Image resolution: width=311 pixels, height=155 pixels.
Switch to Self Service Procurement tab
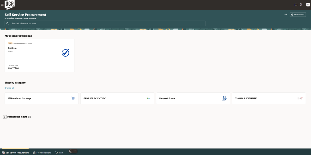click(15, 153)
